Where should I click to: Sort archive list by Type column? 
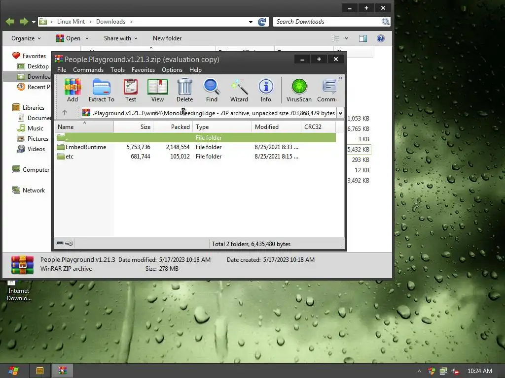(222, 126)
